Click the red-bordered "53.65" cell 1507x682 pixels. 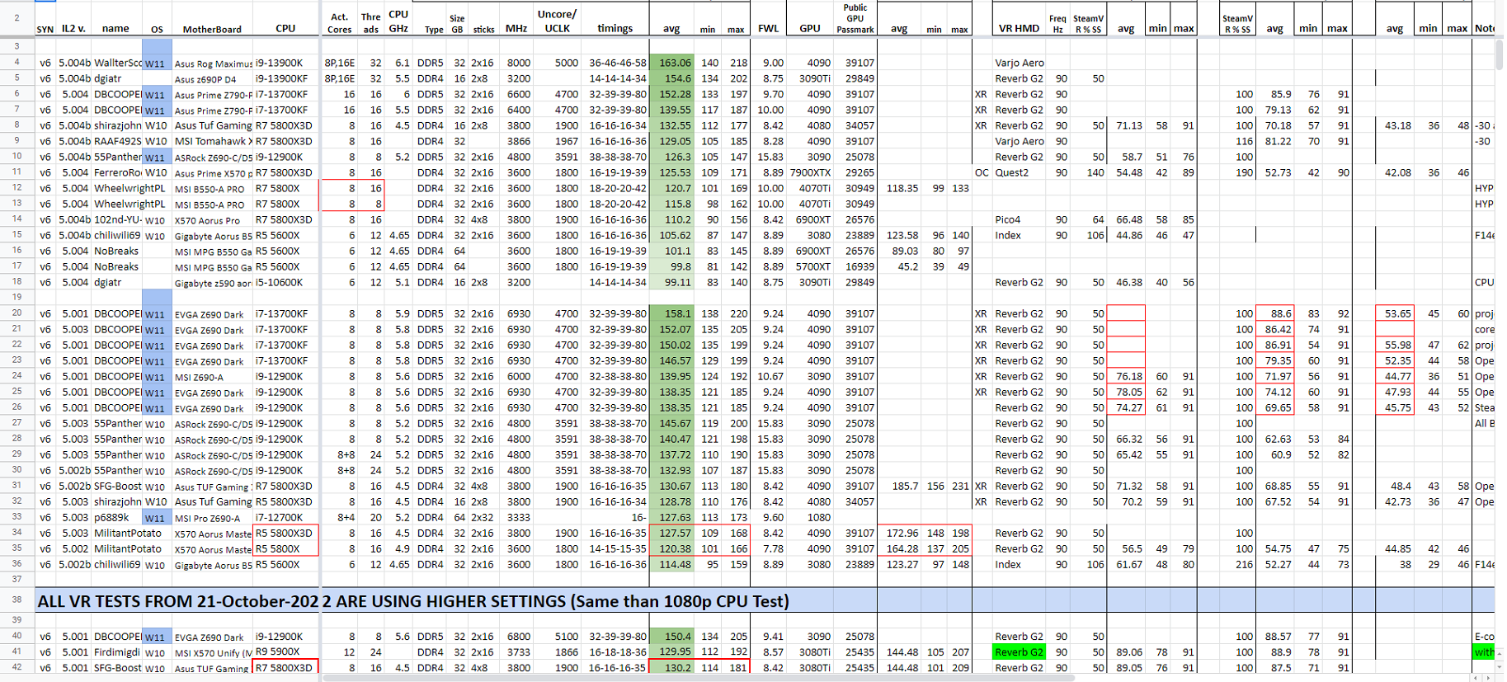coord(1395,313)
